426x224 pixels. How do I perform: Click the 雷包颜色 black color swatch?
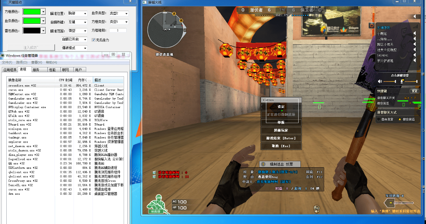point(32,31)
